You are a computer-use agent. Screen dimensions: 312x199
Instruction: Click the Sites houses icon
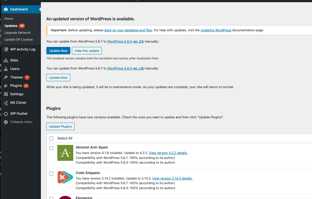click(6, 60)
